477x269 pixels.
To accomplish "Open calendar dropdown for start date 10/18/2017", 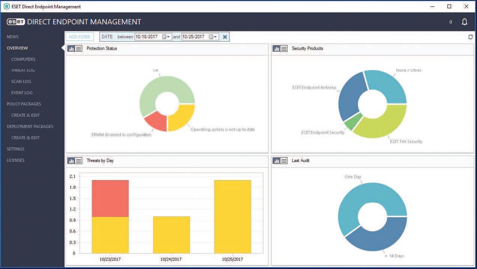I will pyautogui.click(x=166, y=37).
